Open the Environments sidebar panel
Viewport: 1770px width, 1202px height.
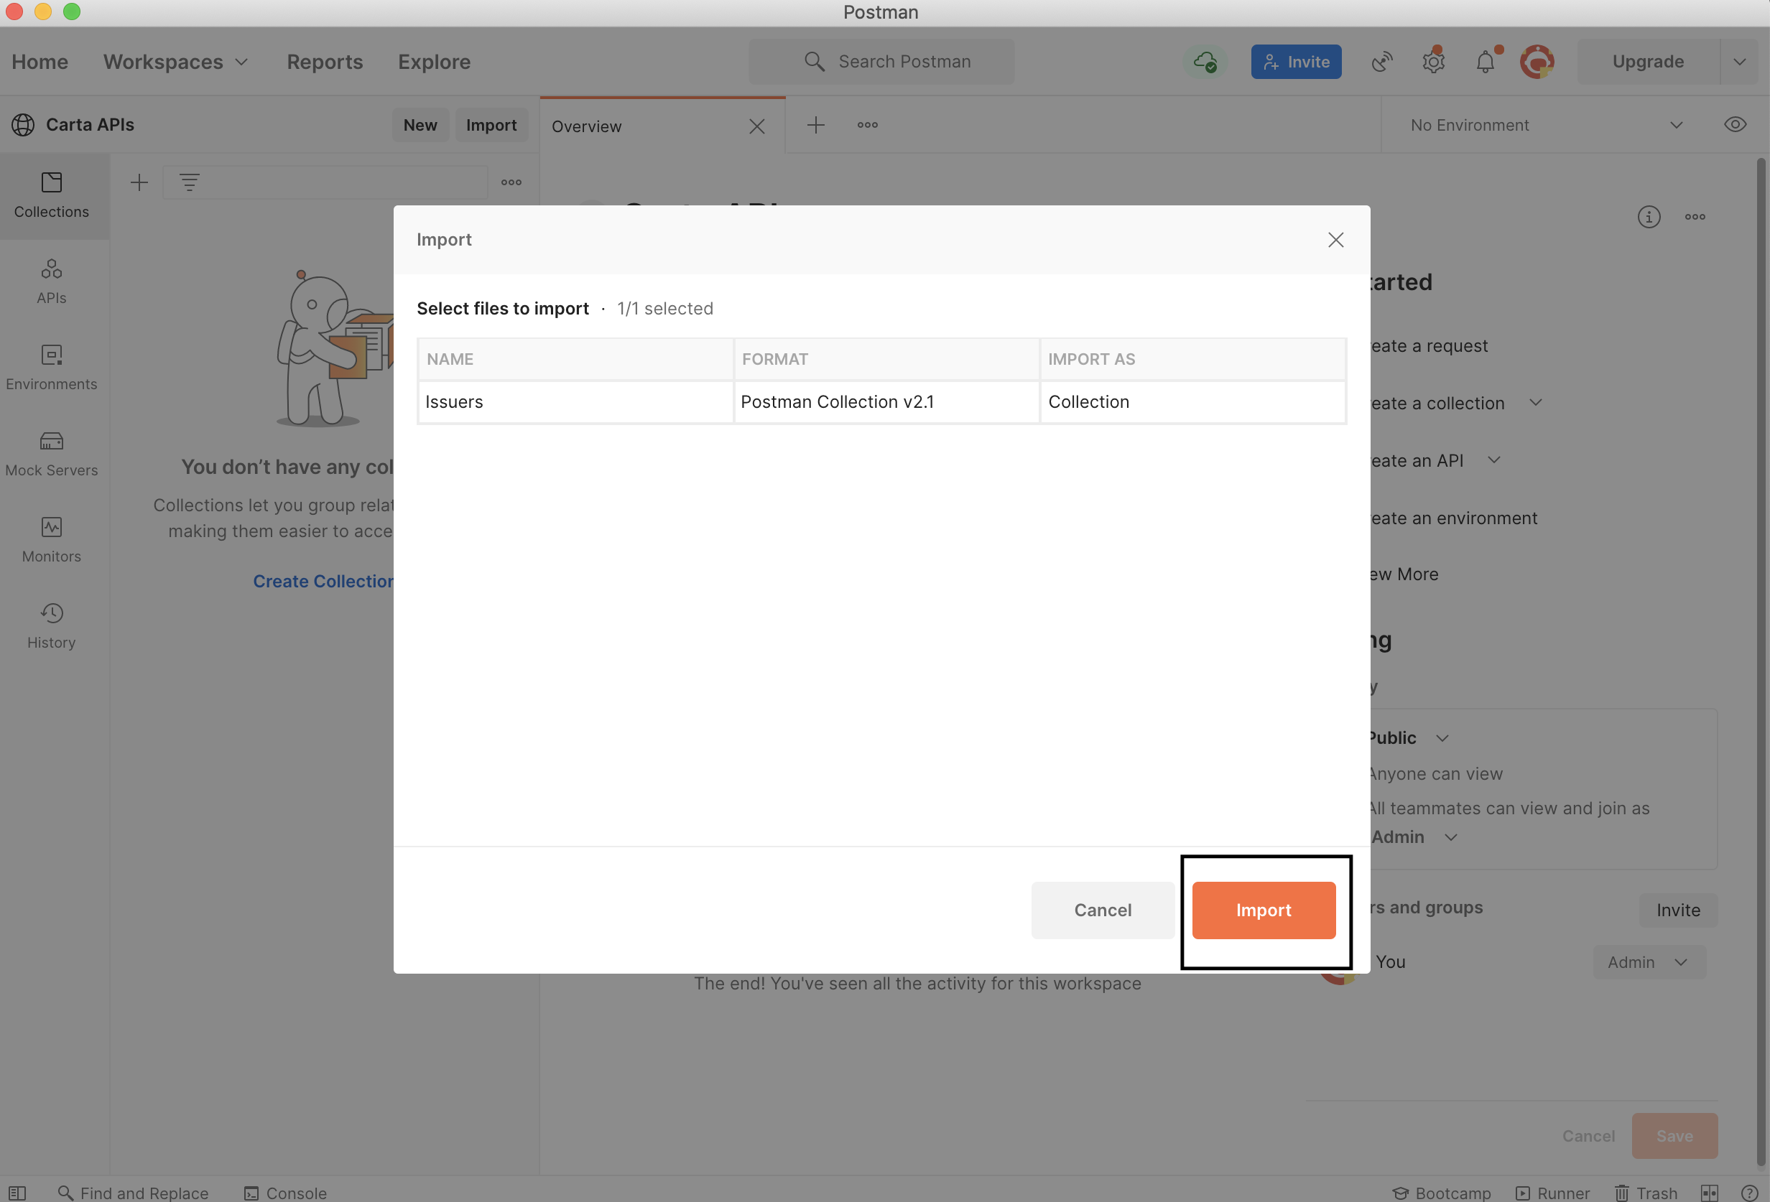[x=52, y=368]
